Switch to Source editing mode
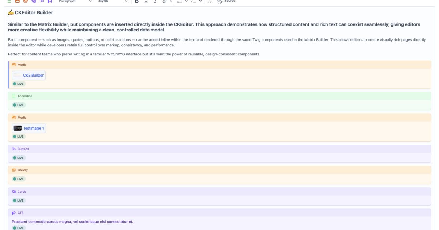This screenshot has width=439, height=230. [226, 1]
